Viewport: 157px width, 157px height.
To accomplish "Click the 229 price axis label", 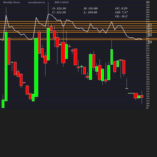I will pos(148,46).
